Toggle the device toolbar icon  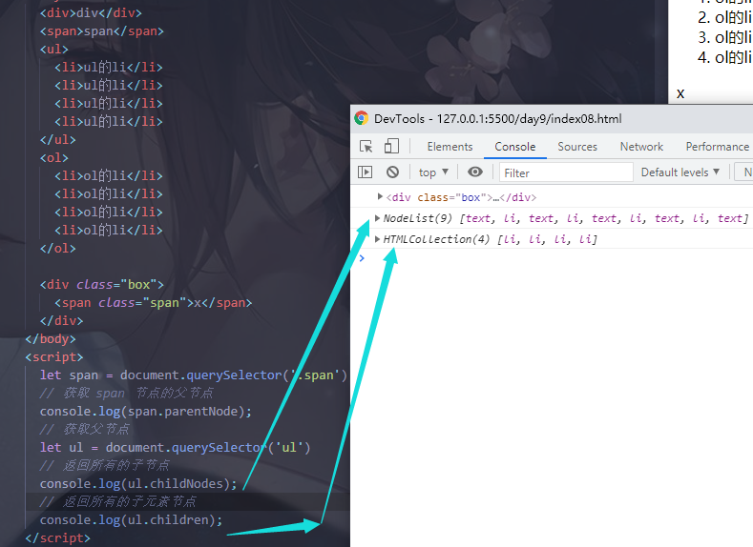point(391,146)
